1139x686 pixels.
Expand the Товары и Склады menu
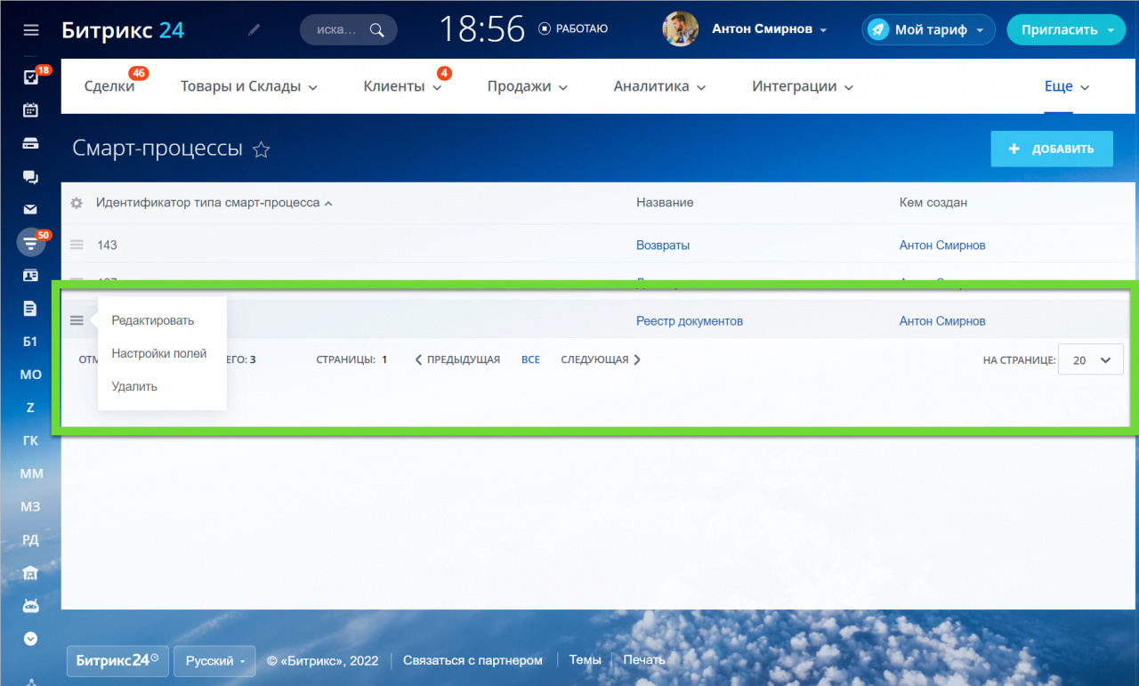[x=248, y=86]
